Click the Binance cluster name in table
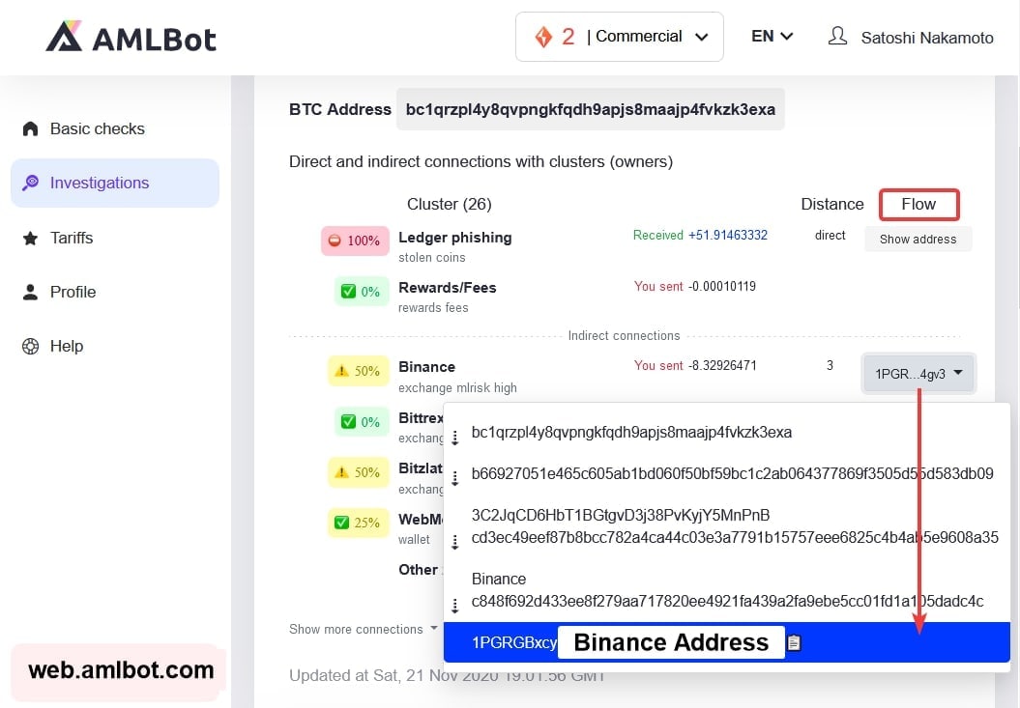This screenshot has width=1020, height=708. (x=426, y=367)
